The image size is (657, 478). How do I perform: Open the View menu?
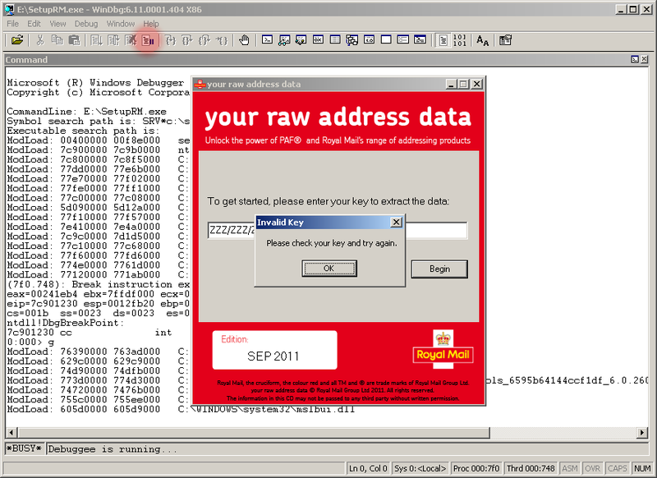coord(57,24)
